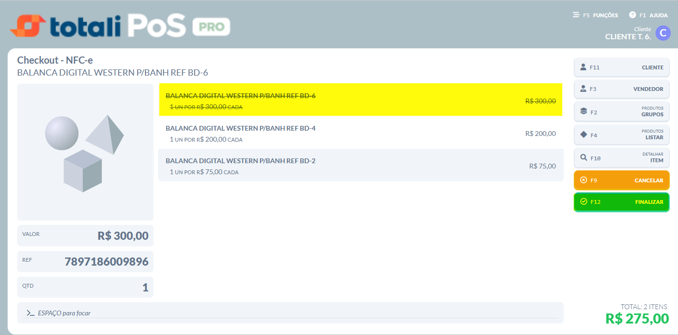Open F2 Produtos Grupos
The image size is (678, 335).
[622, 112]
